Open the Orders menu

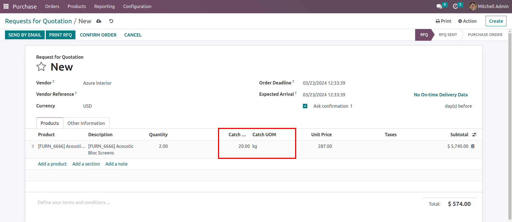[52, 6]
